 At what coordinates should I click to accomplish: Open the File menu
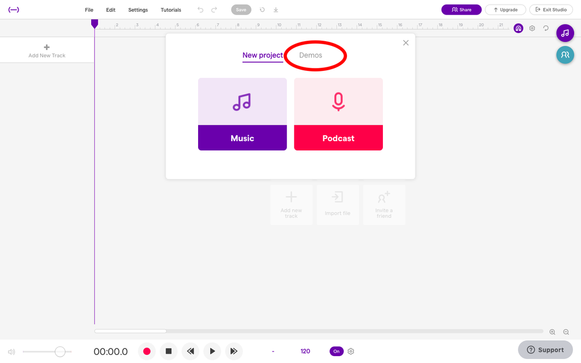[89, 9]
